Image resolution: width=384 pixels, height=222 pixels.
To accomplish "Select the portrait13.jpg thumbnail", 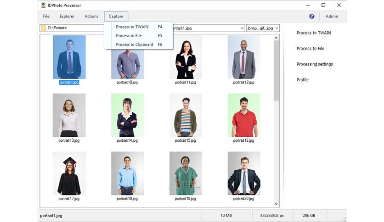I will pos(69,115).
